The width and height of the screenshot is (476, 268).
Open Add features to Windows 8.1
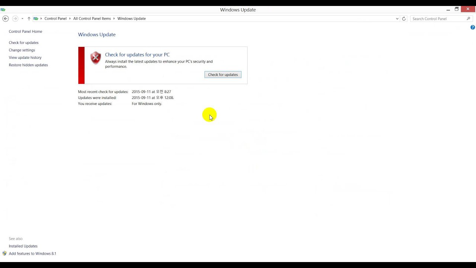tap(32, 253)
